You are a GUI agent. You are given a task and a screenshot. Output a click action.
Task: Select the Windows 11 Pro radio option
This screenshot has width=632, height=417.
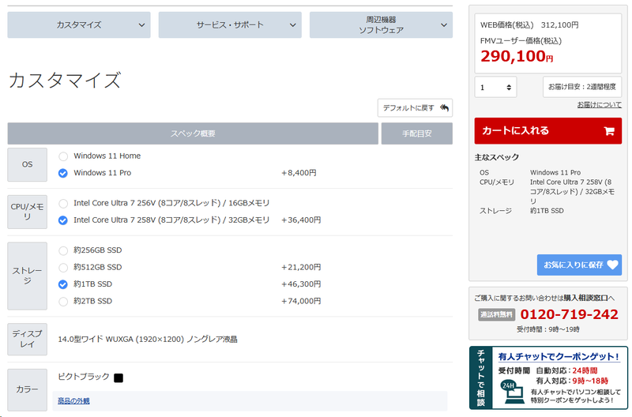[x=63, y=173]
